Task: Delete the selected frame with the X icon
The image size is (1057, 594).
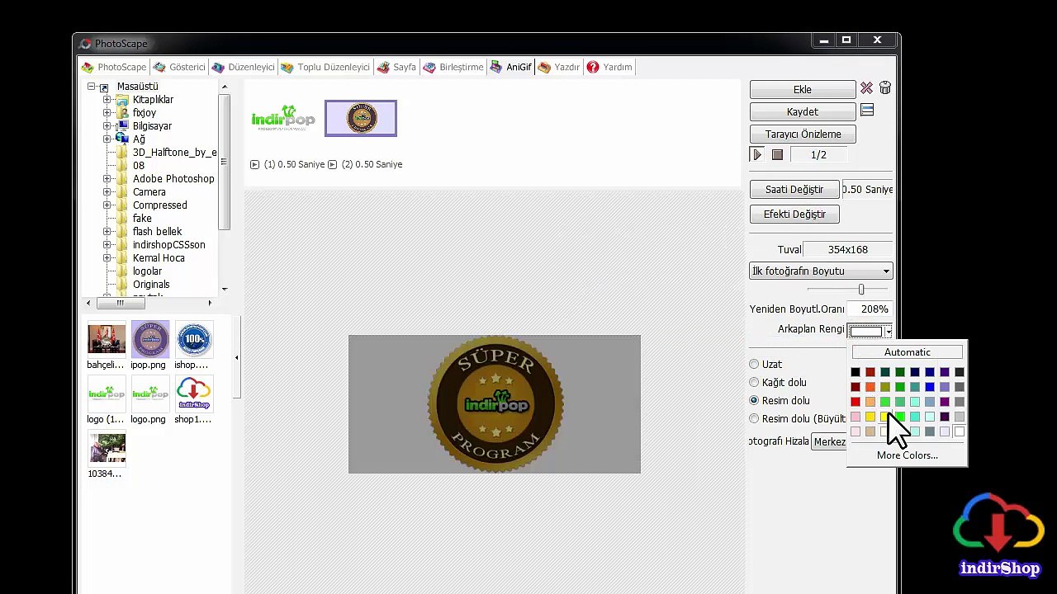Action: [866, 88]
